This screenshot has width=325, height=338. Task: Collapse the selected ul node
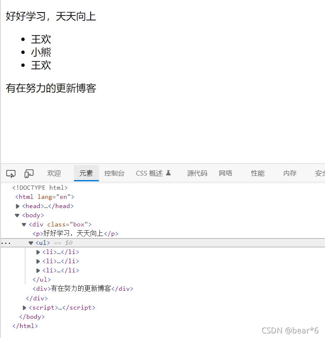(31, 243)
